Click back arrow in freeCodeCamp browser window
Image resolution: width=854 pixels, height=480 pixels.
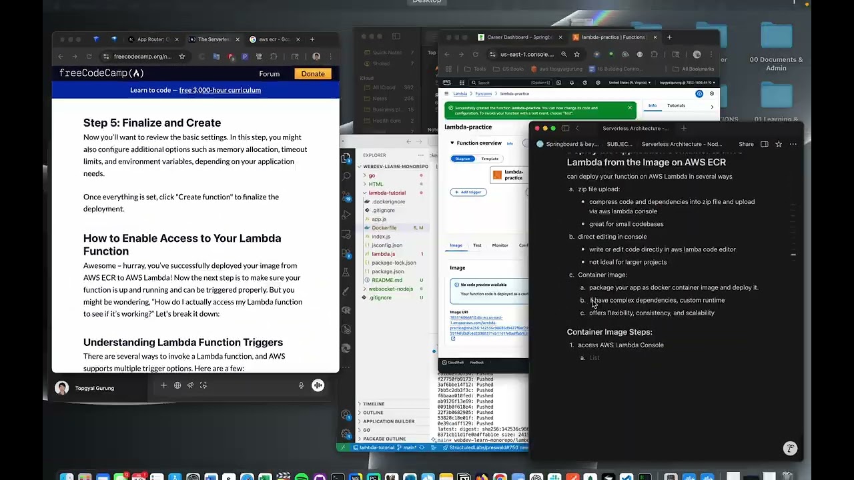click(x=61, y=57)
